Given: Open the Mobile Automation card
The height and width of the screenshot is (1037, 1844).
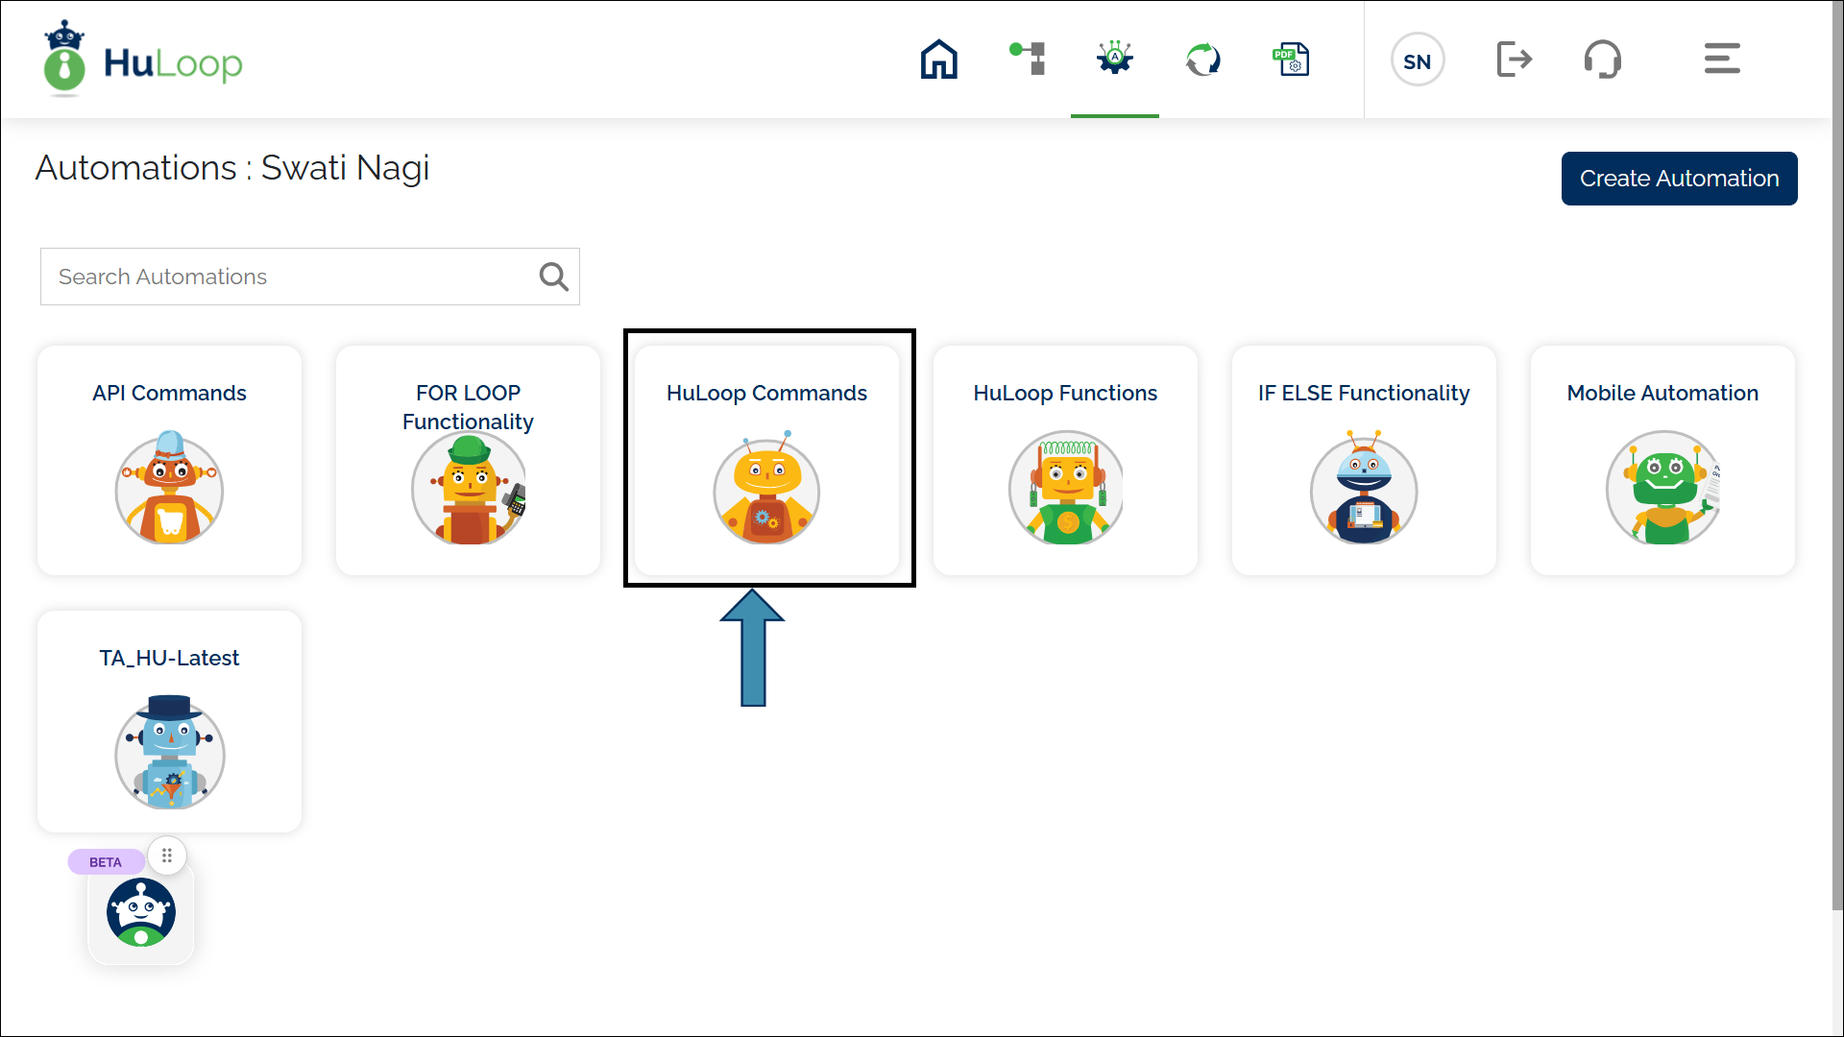Looking at the screenshot, I should 1662,459.
